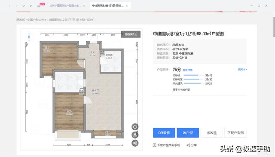This screenshot has width=275, height=157.
Task: Click the share icon beside 分享
Action: [x=188, y=145]
